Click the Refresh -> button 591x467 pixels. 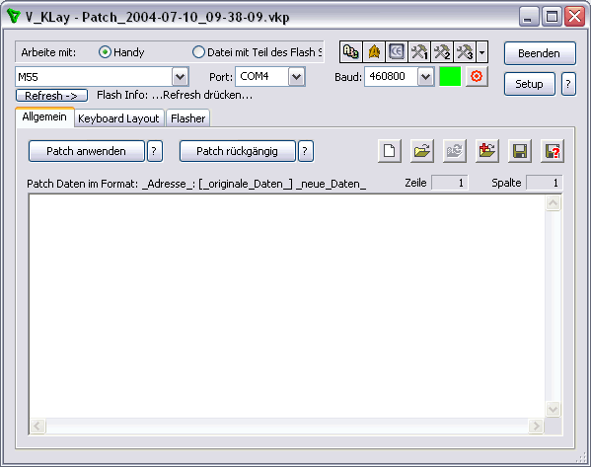pyautogui.click(x=51, y=96)
